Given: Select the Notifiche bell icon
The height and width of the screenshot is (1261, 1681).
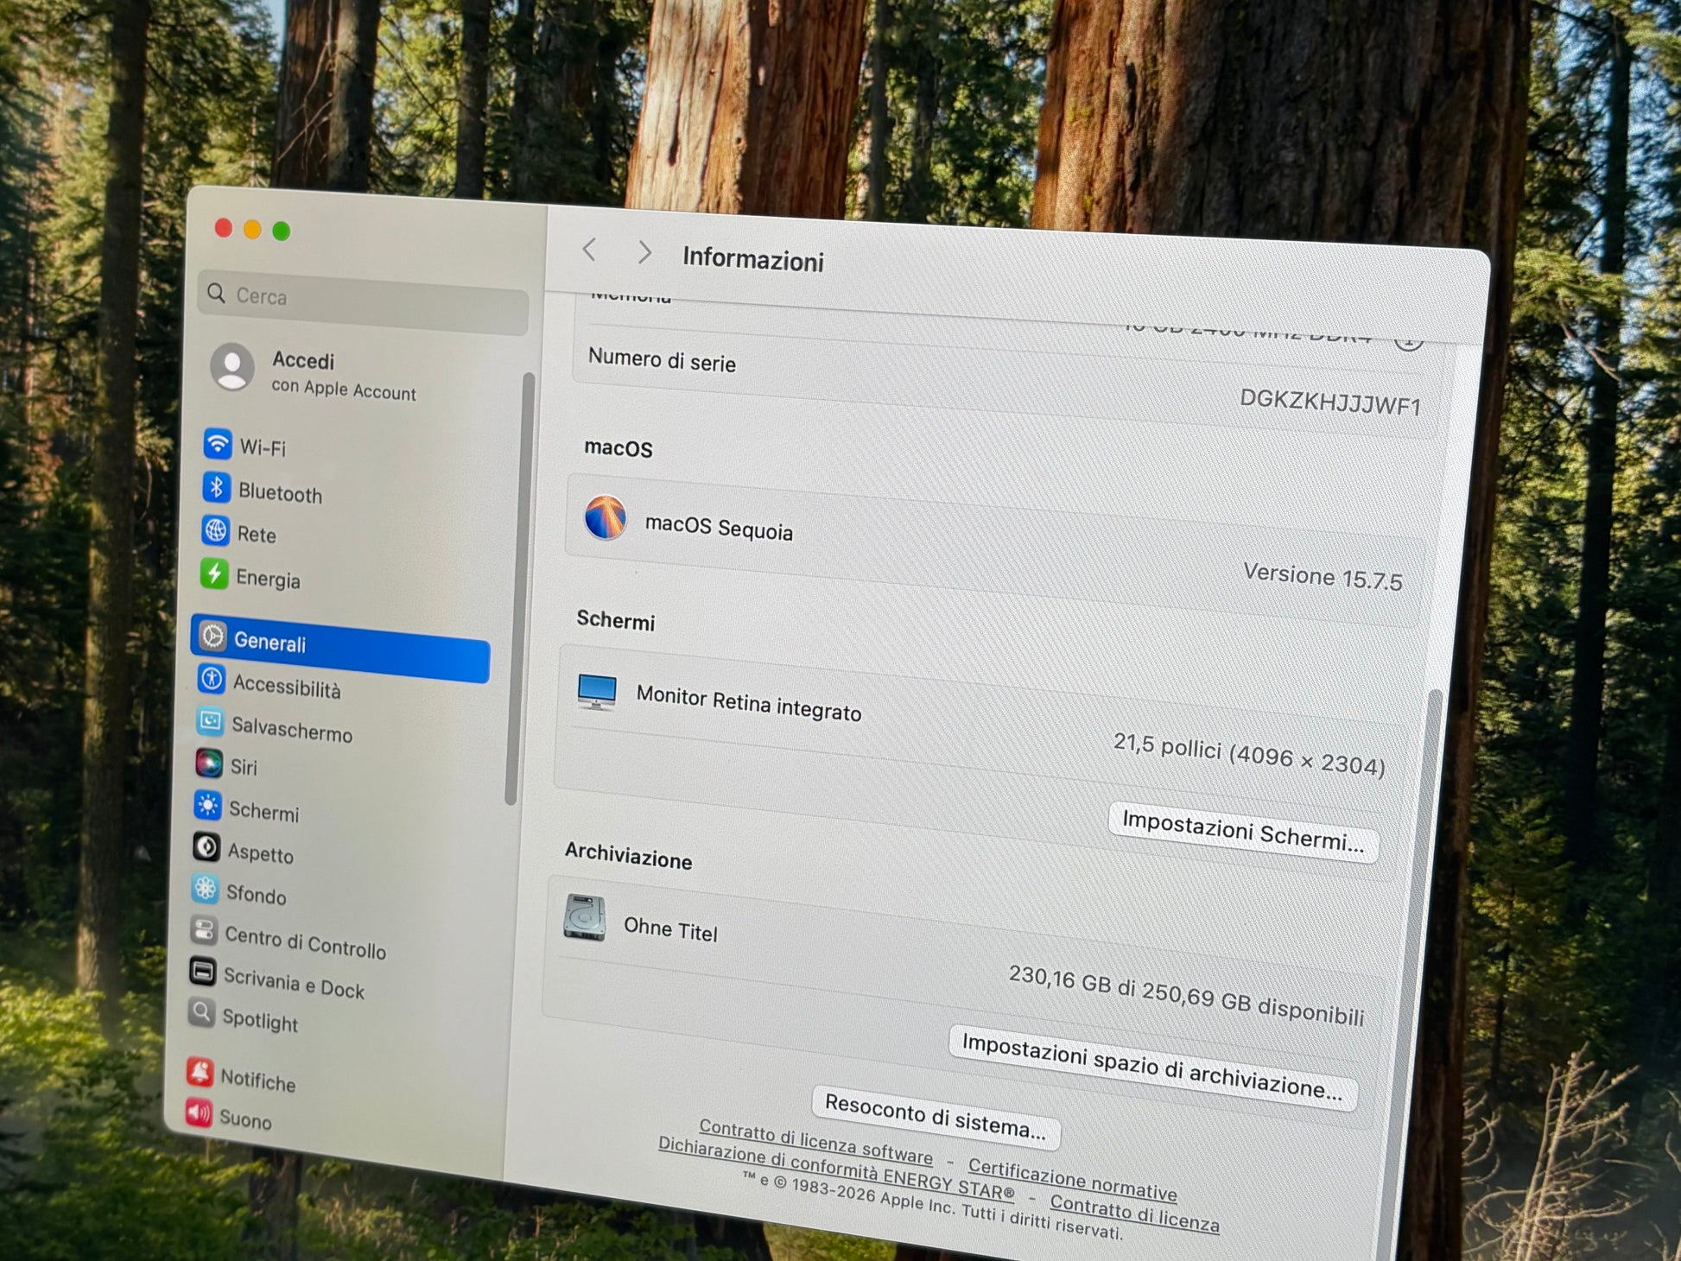Looking at the screenshot, I should point(200,1073).
